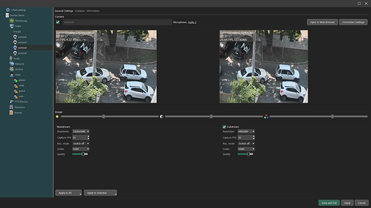Click the Save and Exit button
This screenshot has width=371, height=208.
(329, 203)
